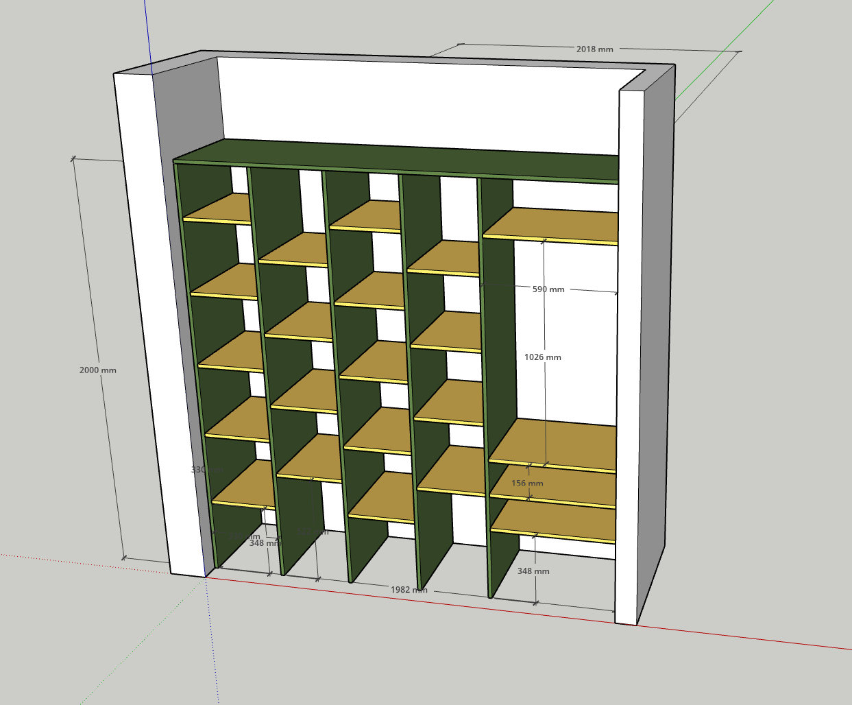This screenshot has width=852, height=705.
Task: Select the 1026 mm vertical dimension label
Action: 542,357
